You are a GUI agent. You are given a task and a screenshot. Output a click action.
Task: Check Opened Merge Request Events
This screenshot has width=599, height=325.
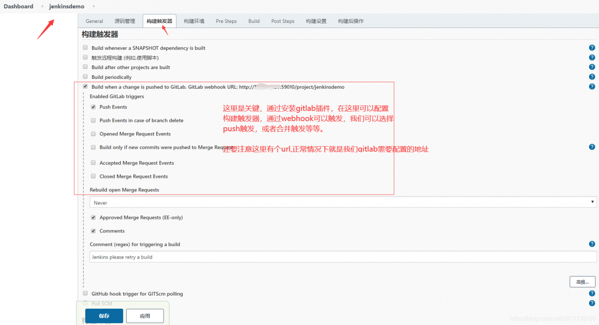pyautogui.click(x=93, y=134)
